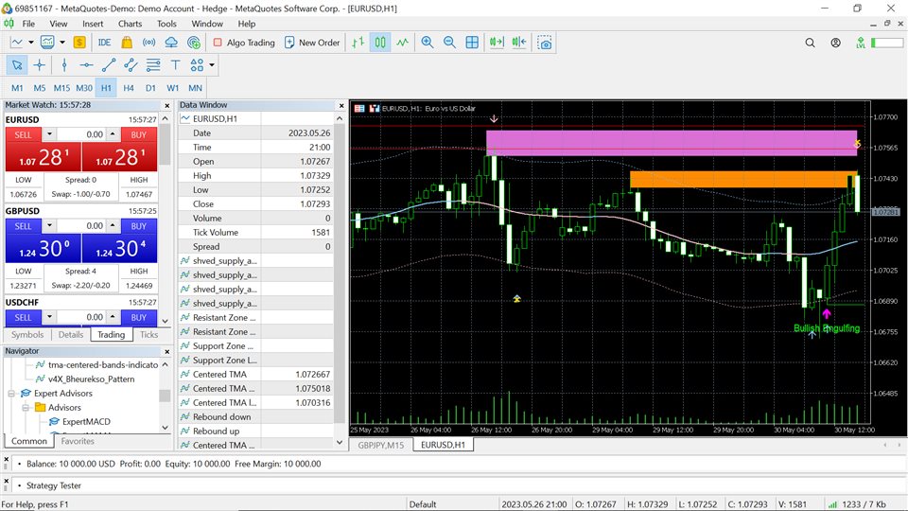The height and width of the screenshot is (511, 908).
Task: Open the Insert menu
Action: pyautogui.click(x=93, y=24)
